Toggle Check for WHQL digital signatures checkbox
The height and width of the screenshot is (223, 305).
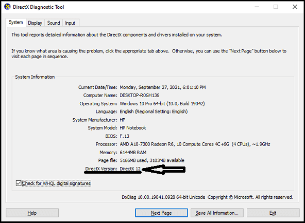(x=19, y=183)
